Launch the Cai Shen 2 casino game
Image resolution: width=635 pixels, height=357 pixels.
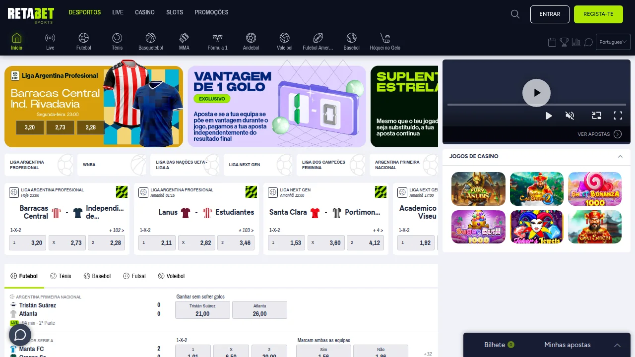[x=537, y=189]
